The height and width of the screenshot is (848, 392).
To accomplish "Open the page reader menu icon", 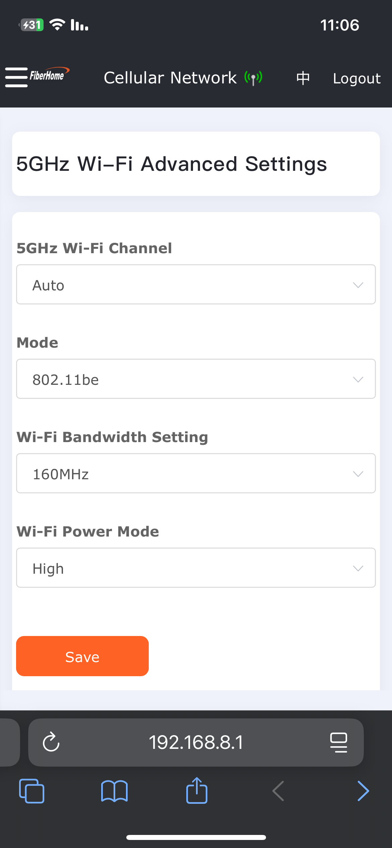I will tap(338, 742).
